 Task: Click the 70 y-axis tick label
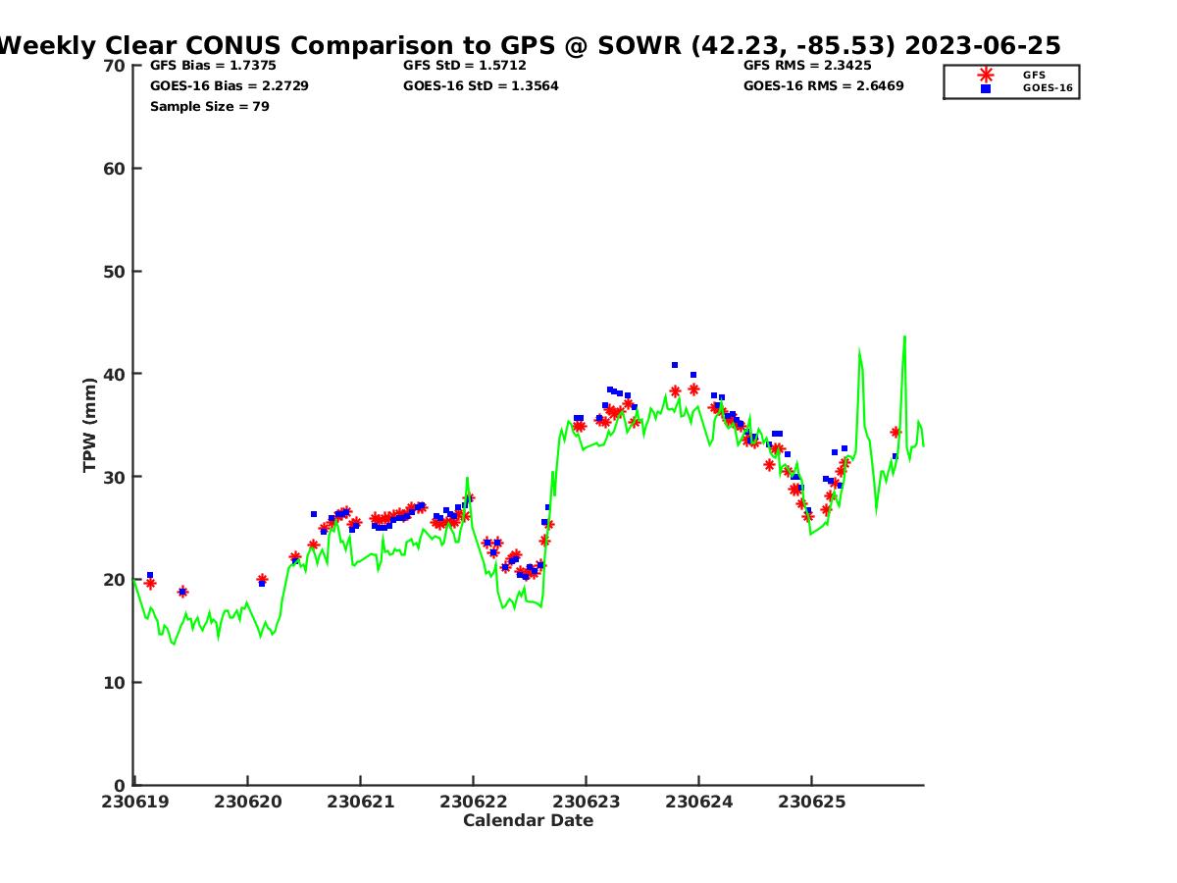115,66
